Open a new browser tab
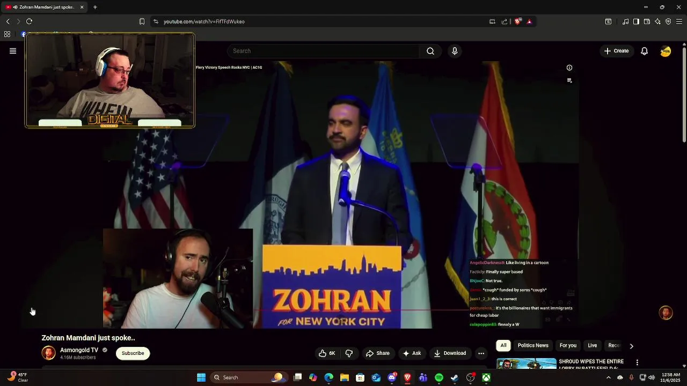 coord(95,7)
